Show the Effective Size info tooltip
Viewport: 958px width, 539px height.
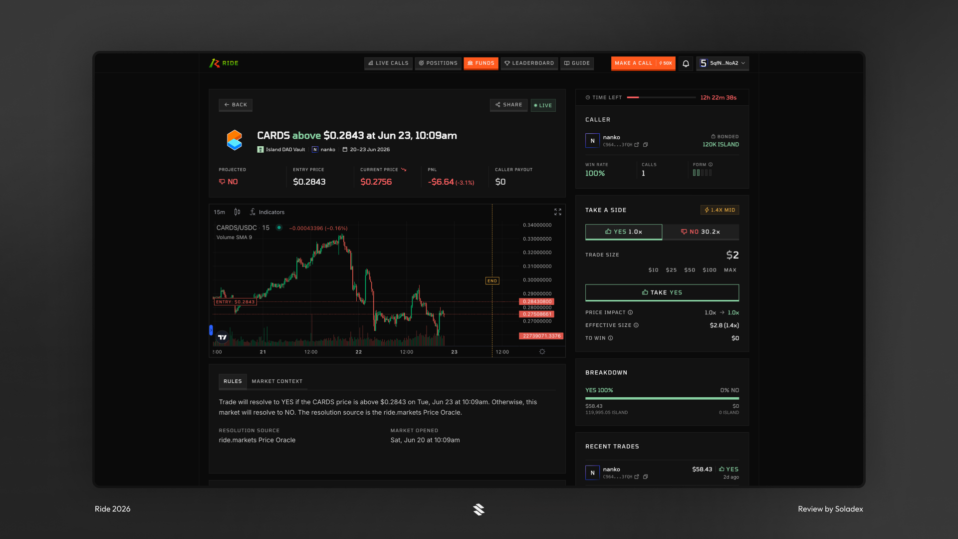(636, 325)
